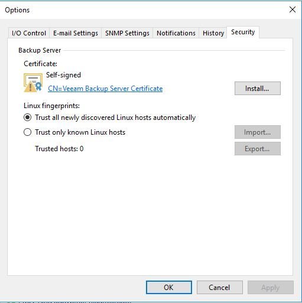Click the self-signed certificate warning icon

click(x=33, y=83)
